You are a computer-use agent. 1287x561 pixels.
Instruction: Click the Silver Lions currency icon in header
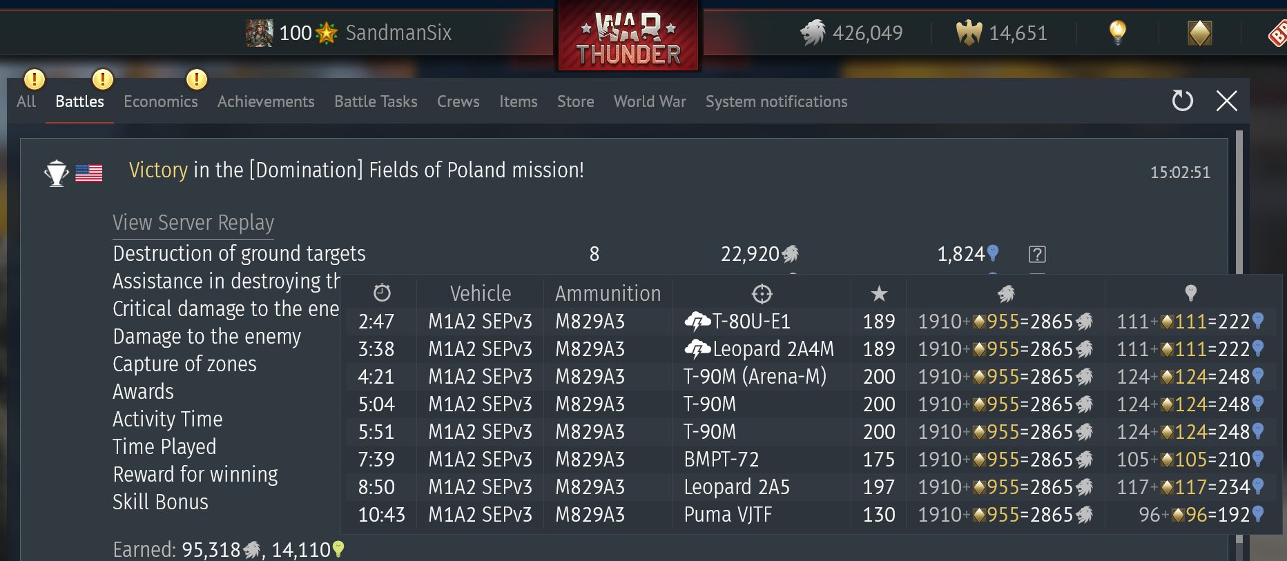click(813, 32)
